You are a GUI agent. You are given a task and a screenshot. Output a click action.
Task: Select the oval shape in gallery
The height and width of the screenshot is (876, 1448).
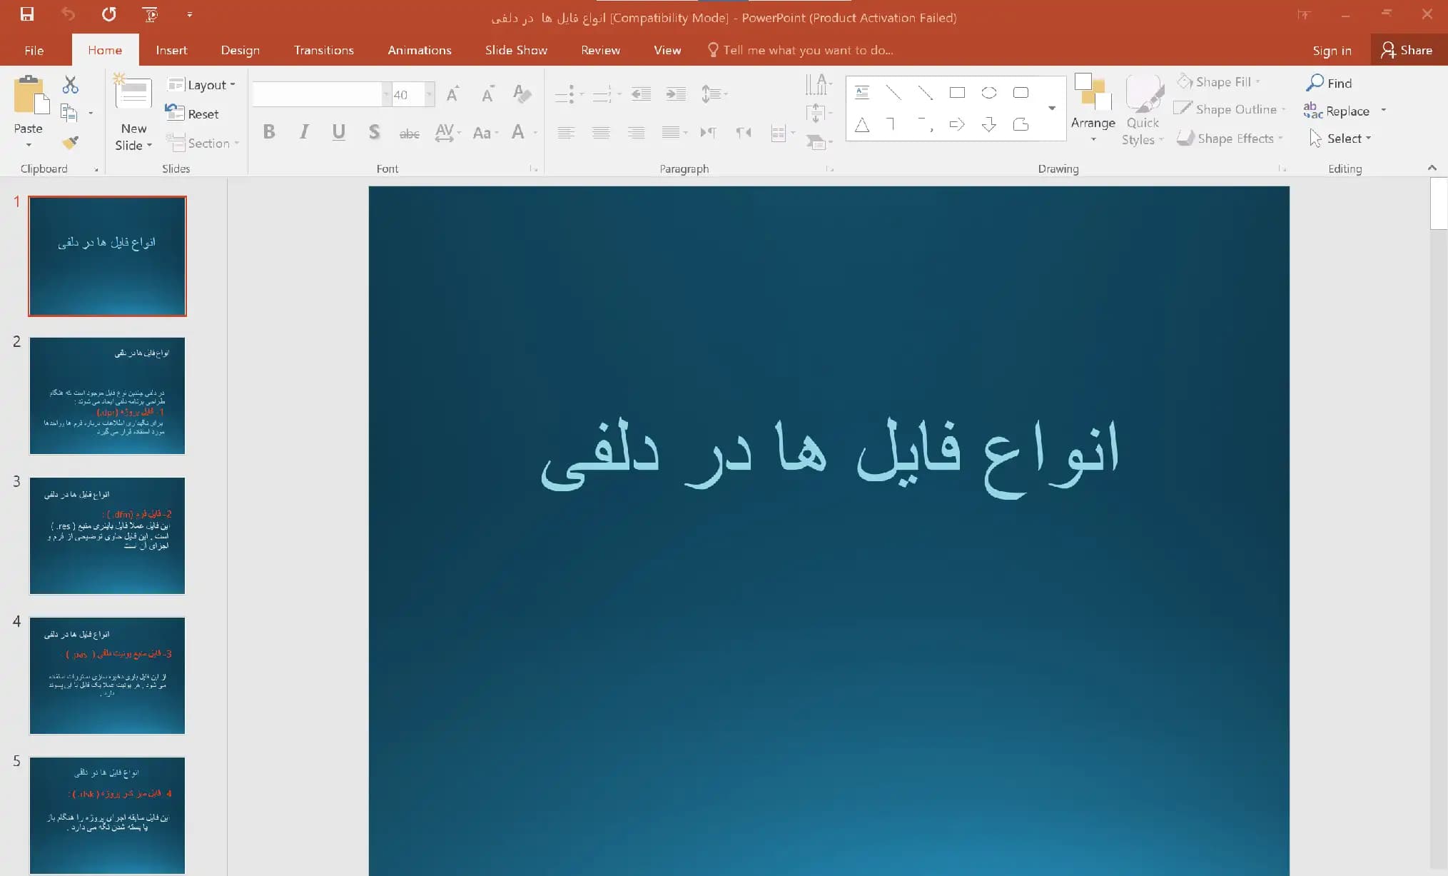pos(988,93)
